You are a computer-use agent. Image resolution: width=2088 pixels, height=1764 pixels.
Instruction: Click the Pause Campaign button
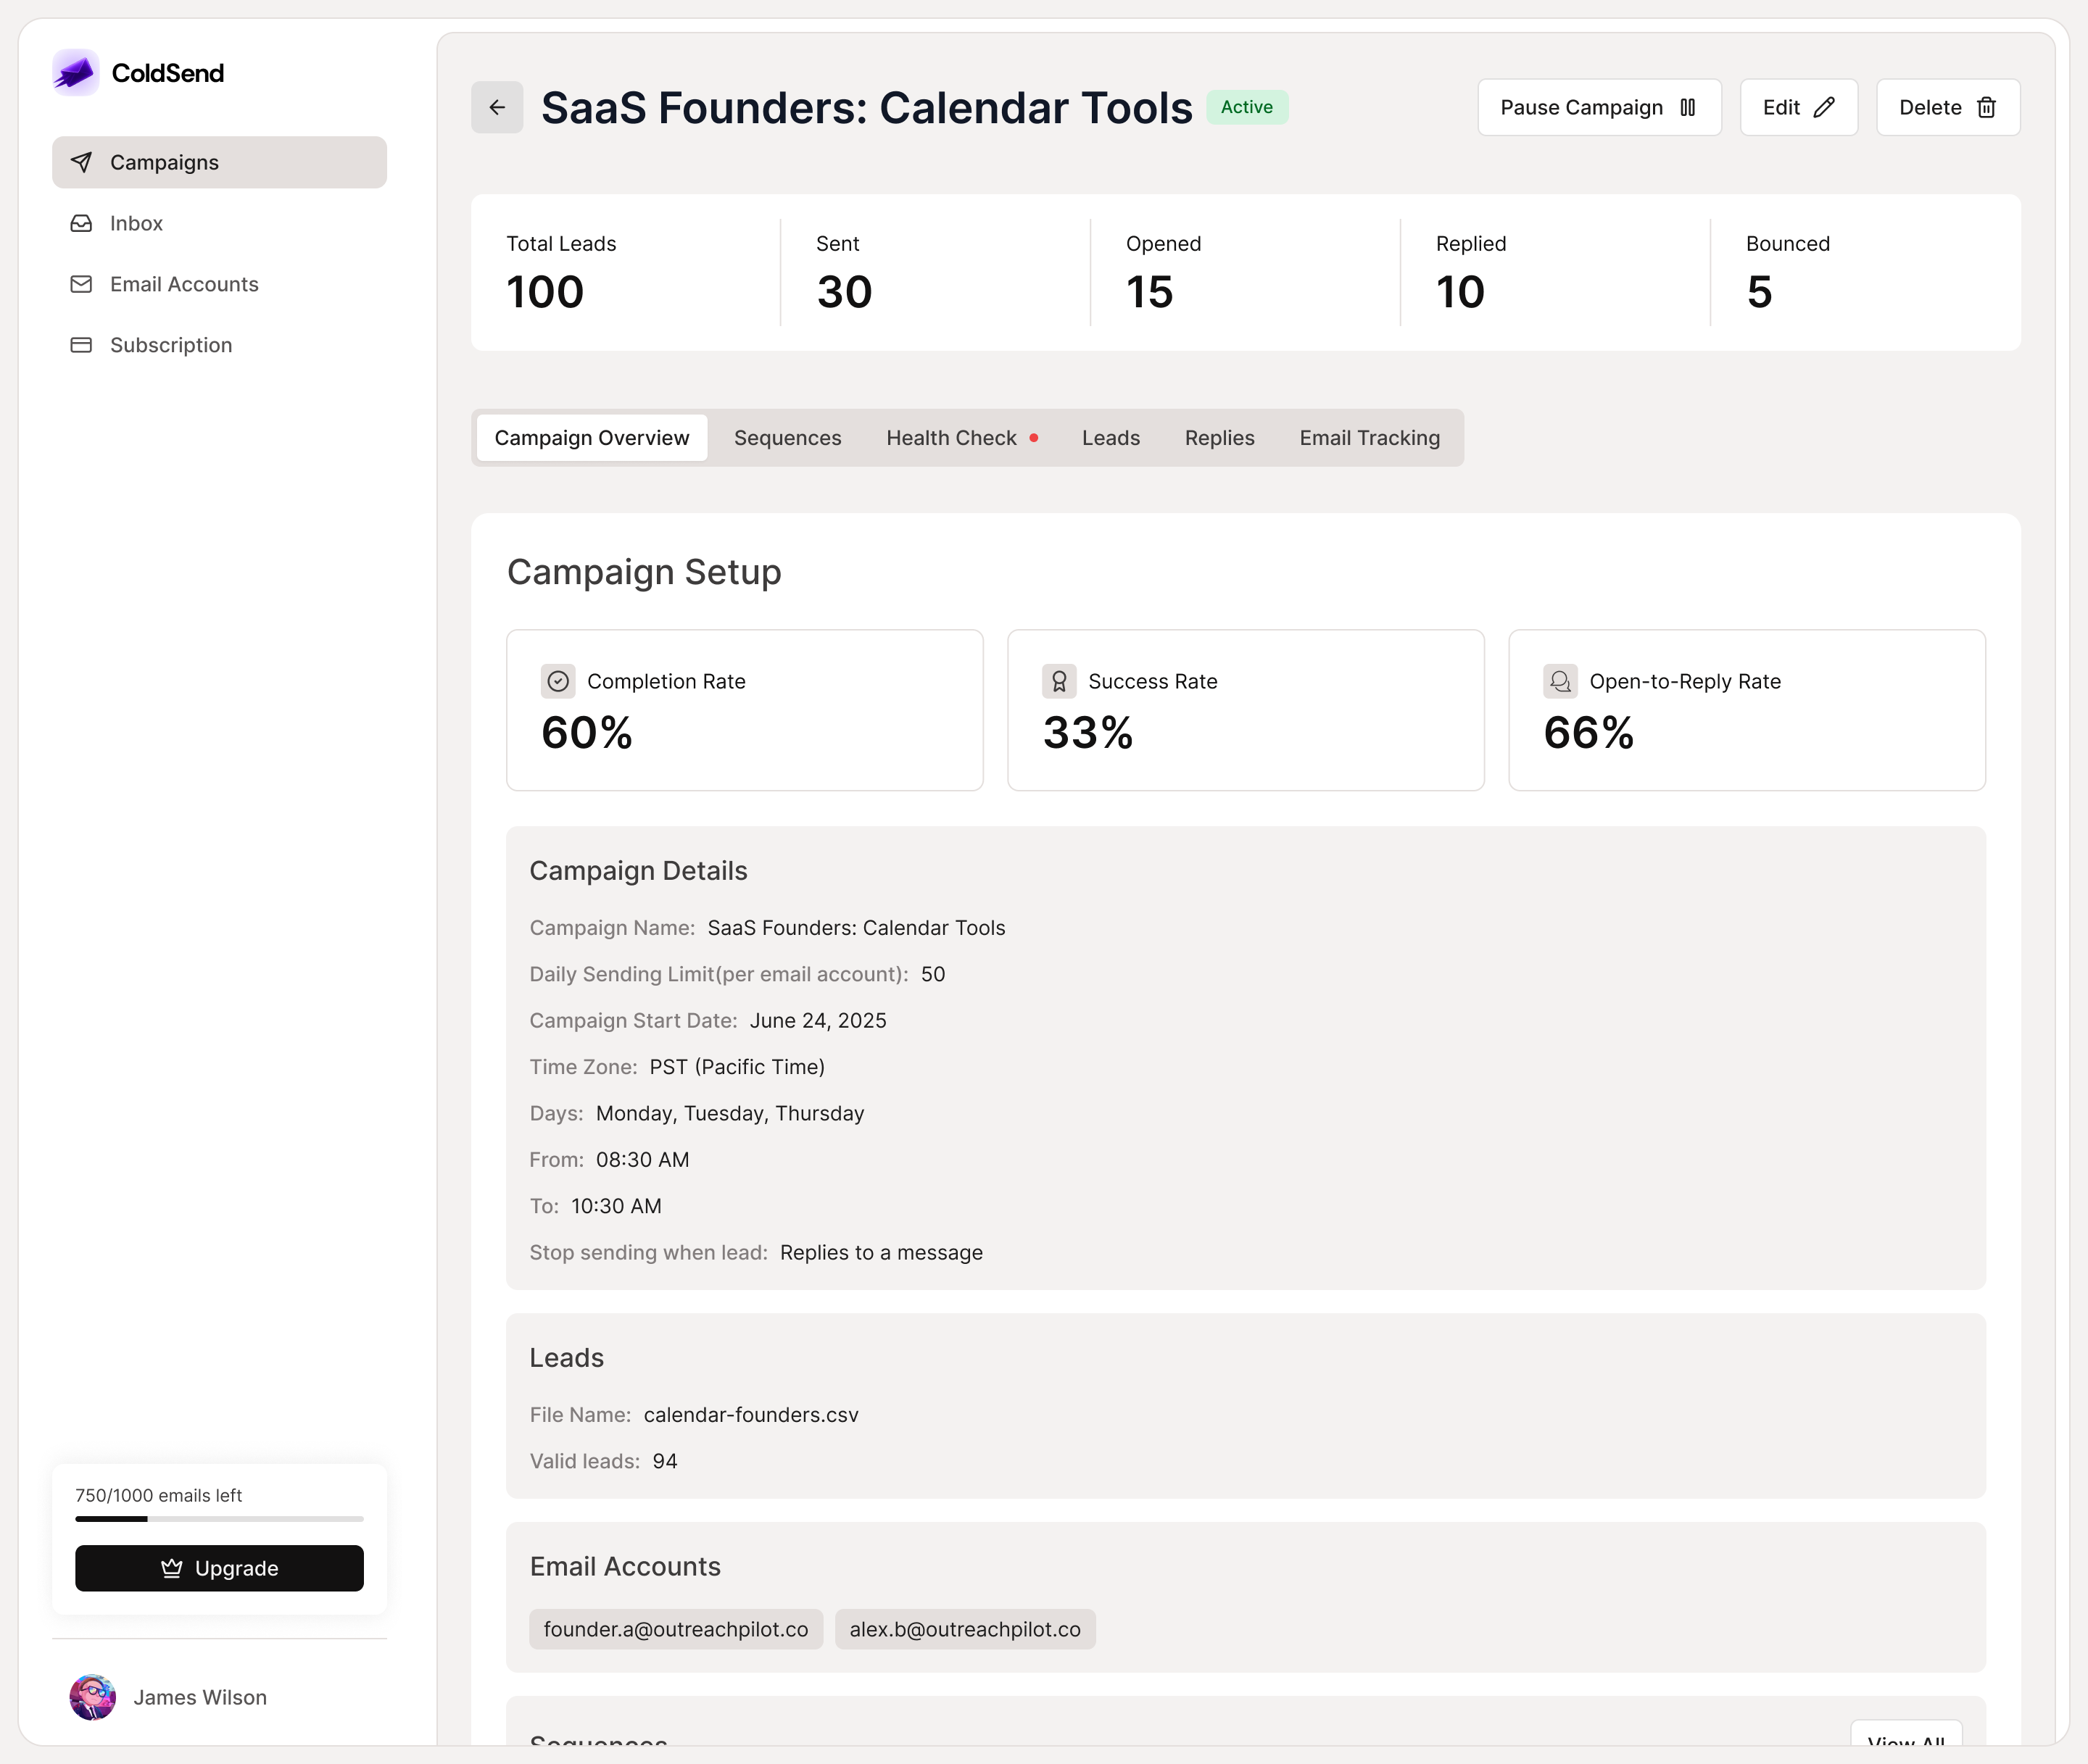pos(1599,107)
